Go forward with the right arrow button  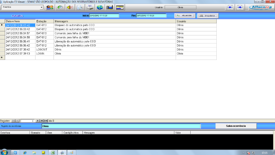point(240,7)
